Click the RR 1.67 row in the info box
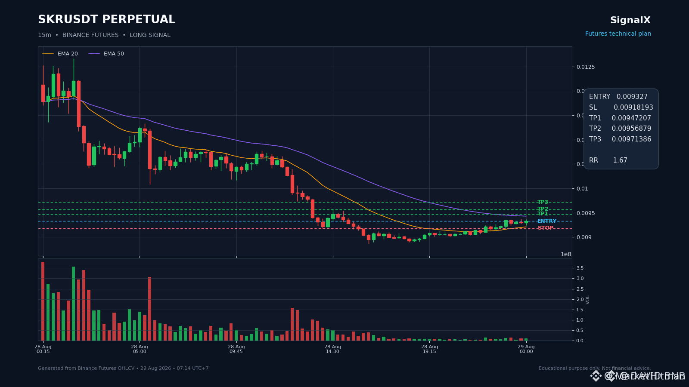This screenshot has height=387, width=689. click(608, 160)
